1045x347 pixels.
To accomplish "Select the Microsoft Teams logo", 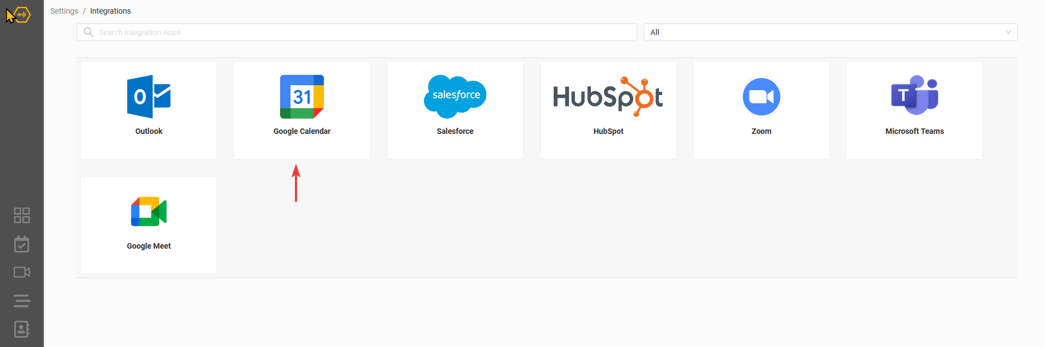I will click(x=915, y=95).
